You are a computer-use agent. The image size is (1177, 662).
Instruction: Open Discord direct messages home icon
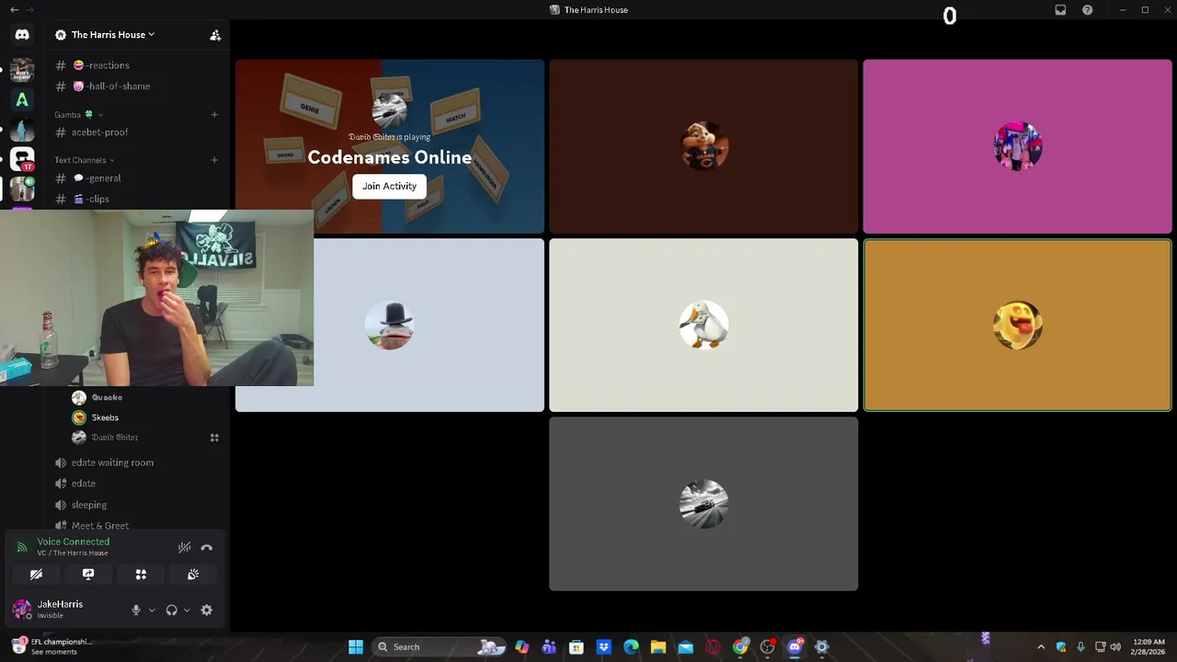[x=22, y=35]
